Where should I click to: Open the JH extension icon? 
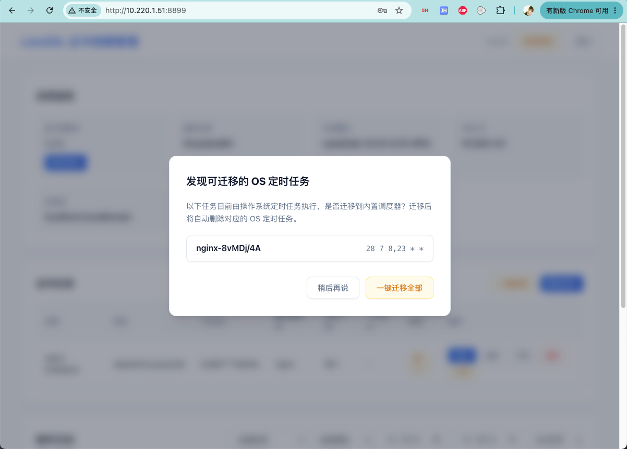[x=444, y=10]
